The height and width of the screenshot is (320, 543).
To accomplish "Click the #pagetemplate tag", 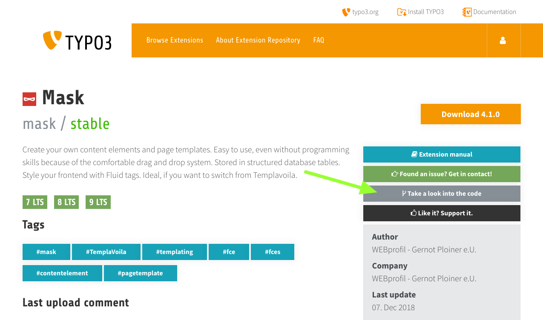I will click(x=141, y=273).
